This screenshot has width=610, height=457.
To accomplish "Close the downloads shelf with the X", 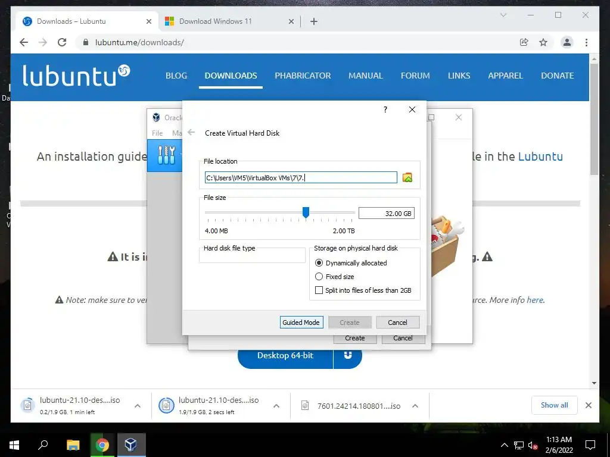I will 589,405.
